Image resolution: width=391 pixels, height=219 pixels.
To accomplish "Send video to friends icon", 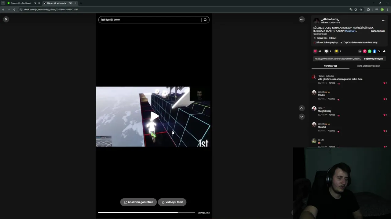I will point(365,51).
